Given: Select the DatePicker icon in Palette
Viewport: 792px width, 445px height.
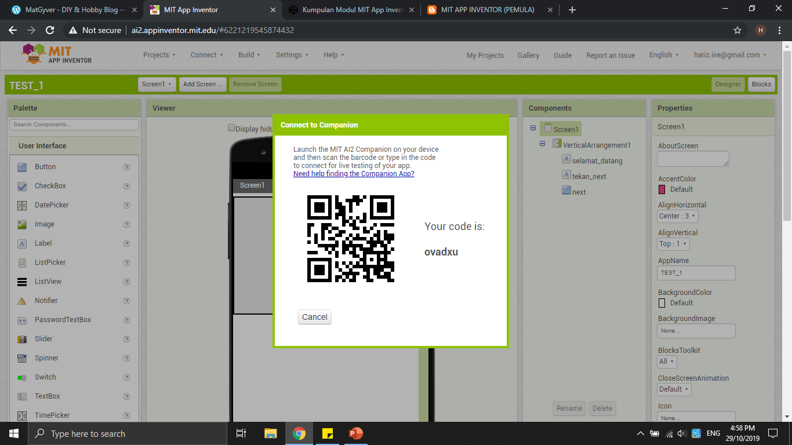Looking at the screenshot, I should point(22,205).
